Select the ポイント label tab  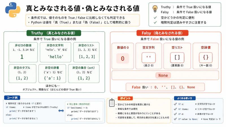click(x=125, y=98)
